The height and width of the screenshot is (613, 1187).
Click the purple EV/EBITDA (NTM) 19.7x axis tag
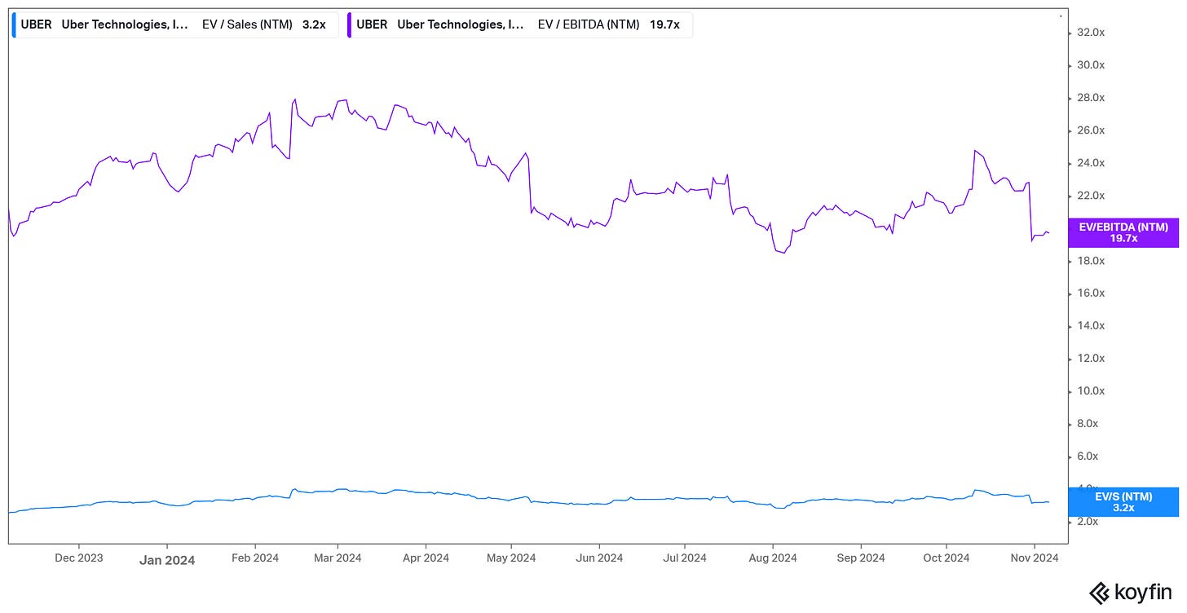tap(1123, 233)
